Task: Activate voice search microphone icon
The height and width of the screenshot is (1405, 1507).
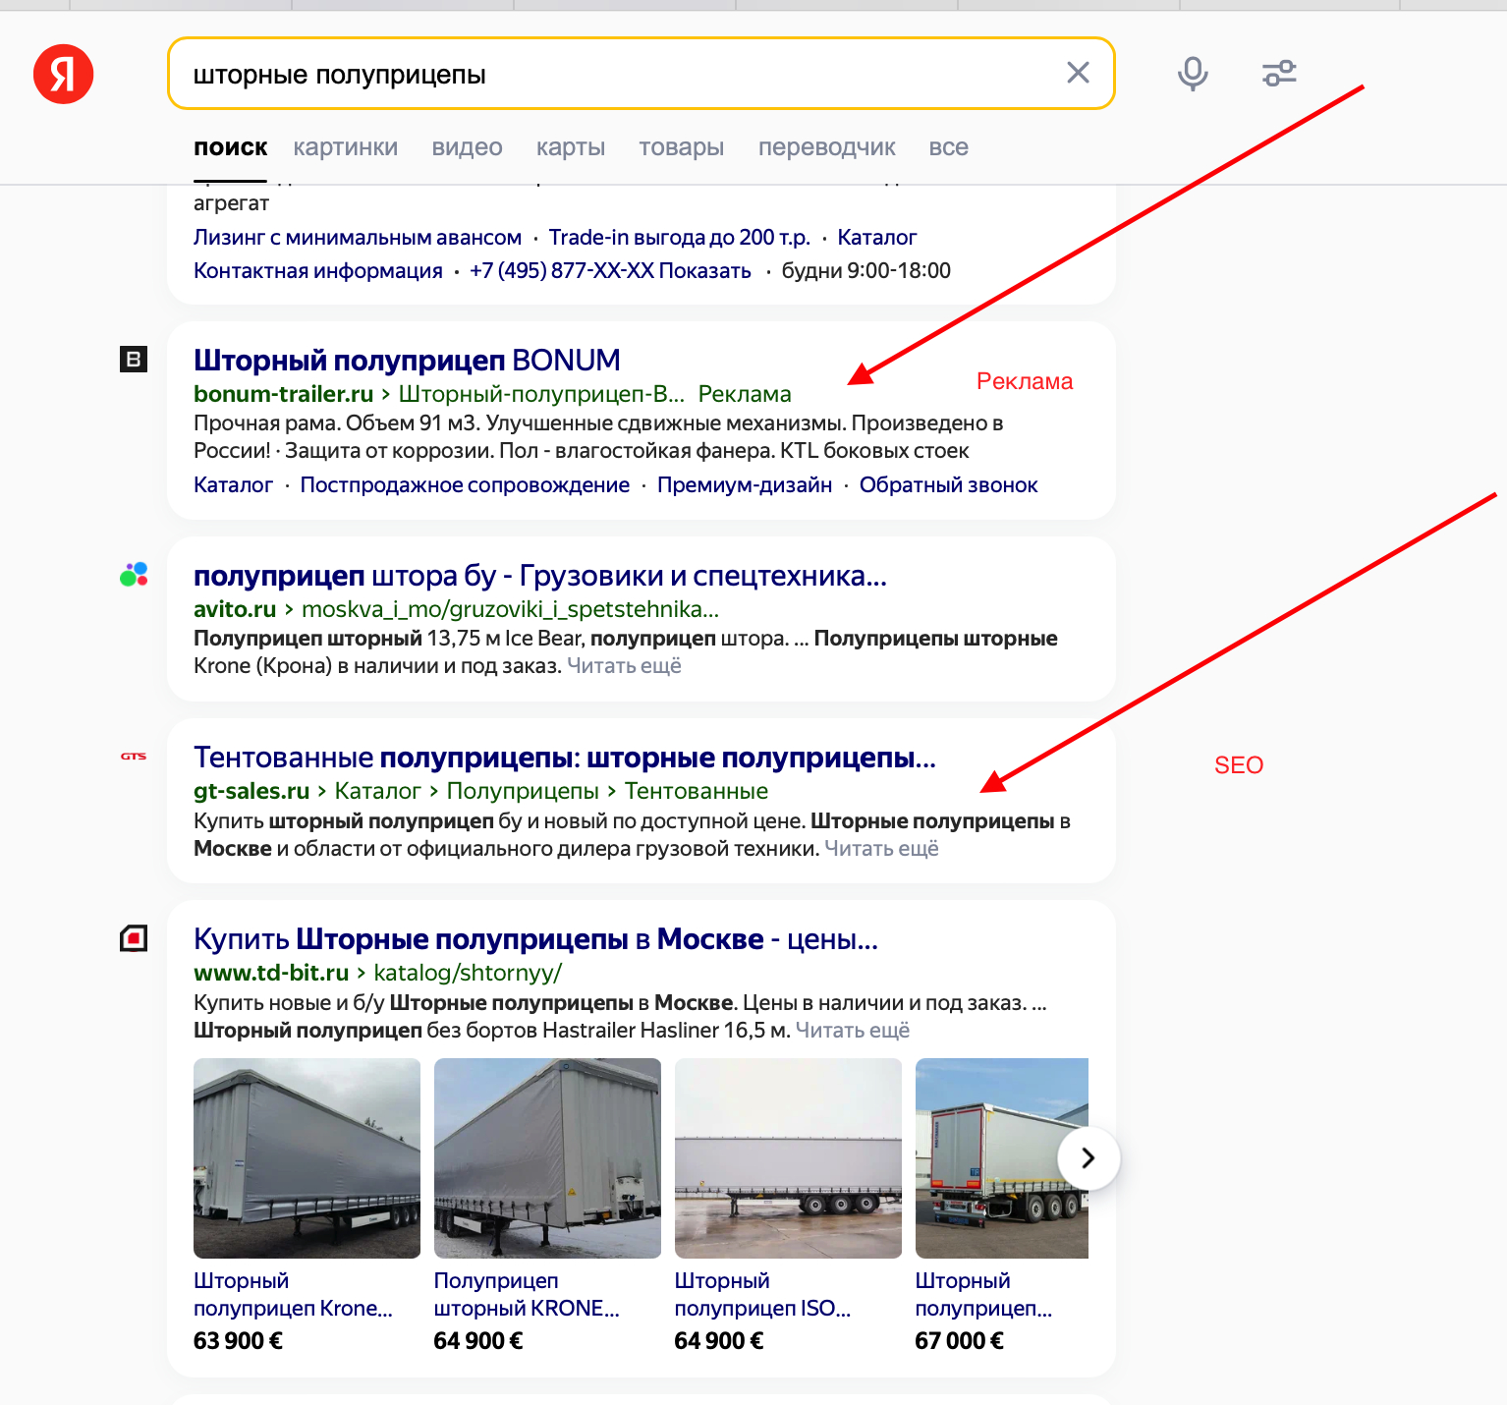Action: [x=1193, y=73]
